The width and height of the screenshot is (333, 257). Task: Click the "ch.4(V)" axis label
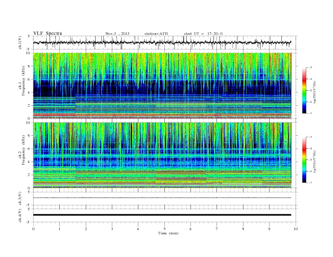point(20,215)
